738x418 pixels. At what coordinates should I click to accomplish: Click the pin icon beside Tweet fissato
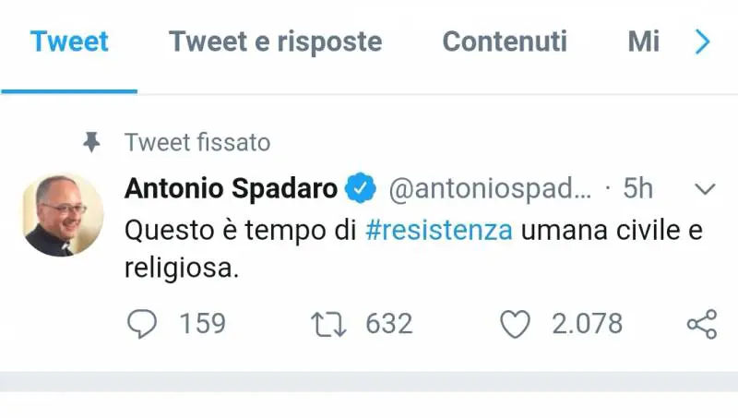[x=90, y=142]
